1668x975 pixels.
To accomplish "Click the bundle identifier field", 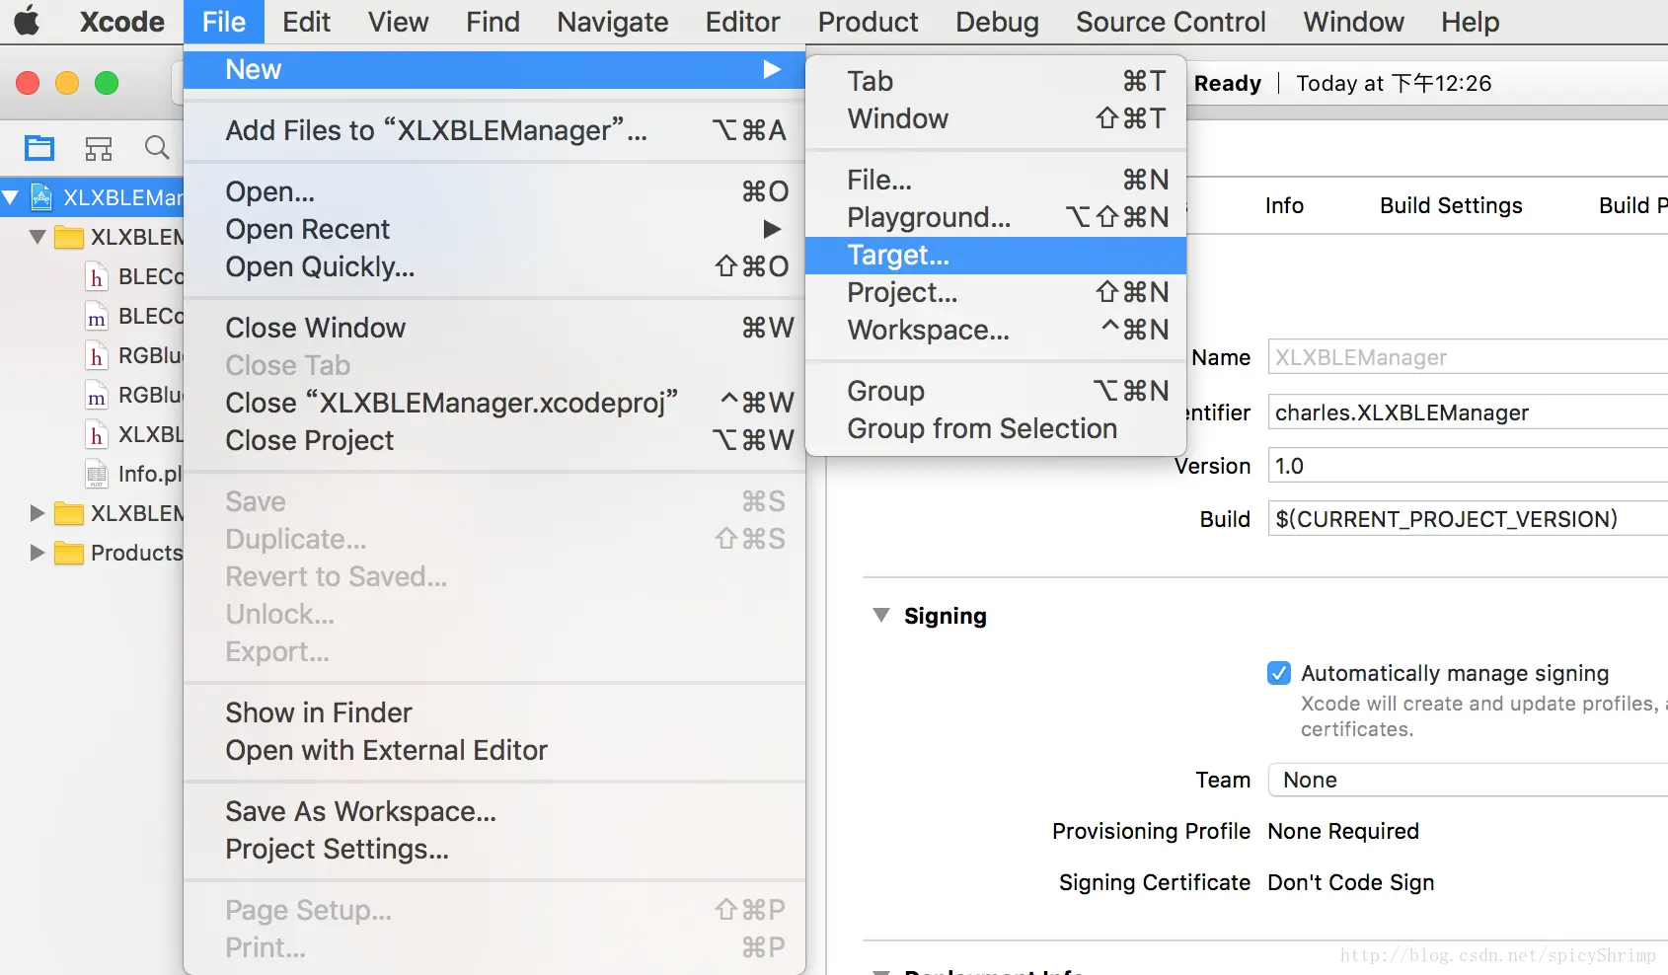I will coord(1469,412).
